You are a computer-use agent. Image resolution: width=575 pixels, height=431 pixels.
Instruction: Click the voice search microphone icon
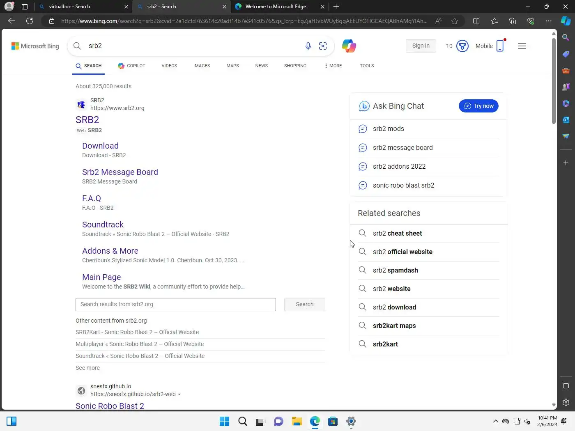(308, 46)
